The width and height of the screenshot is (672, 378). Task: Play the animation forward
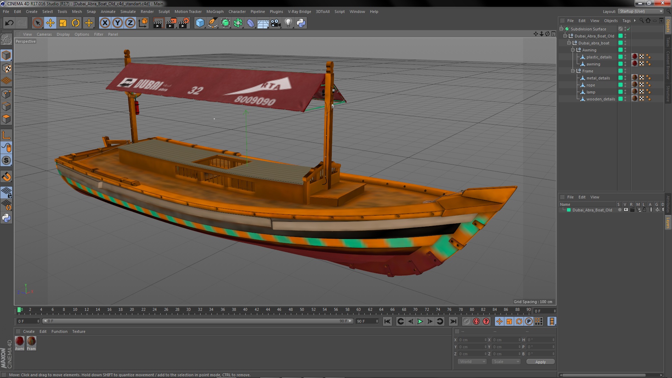pyautogui.click(x=420, y=321)
